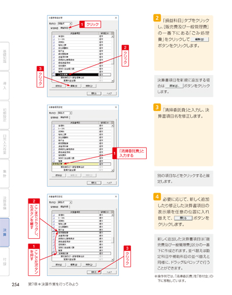Click the scroll-up arrow in the bottom dialog's list
Viewport: 232px width, 295px height.
[x=113, y=215]
